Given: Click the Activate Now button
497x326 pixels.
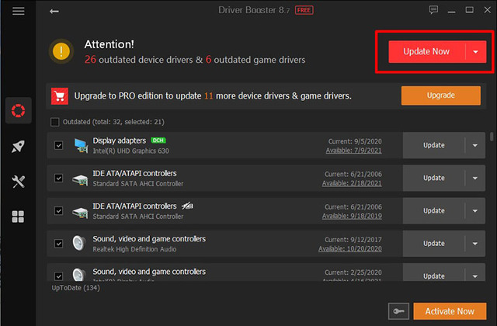Looking at the screenshot, I should [x=450, y=311].
